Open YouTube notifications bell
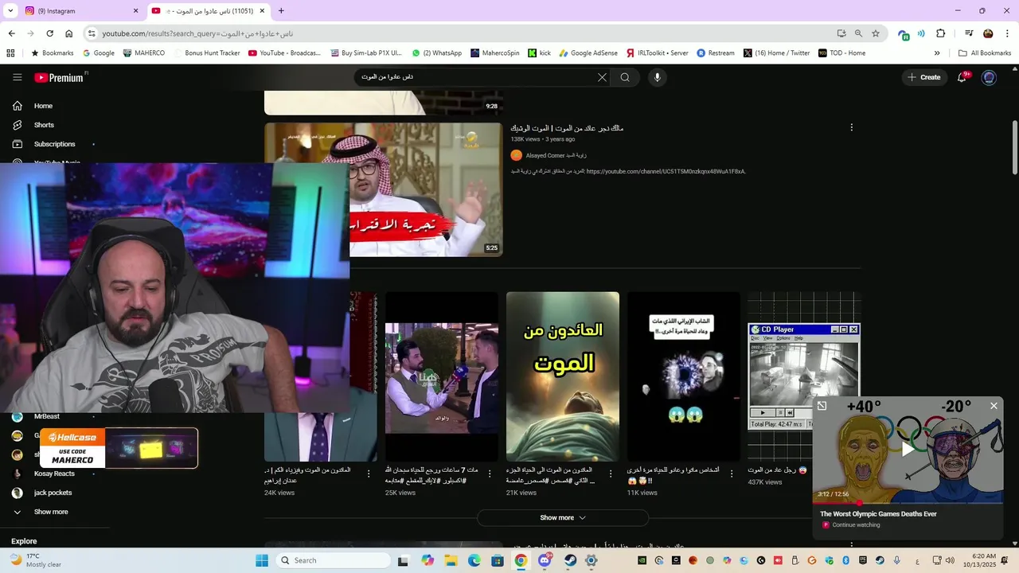Screen dimensions: 1019x573 pyautogui.click(x=962, y=77)
